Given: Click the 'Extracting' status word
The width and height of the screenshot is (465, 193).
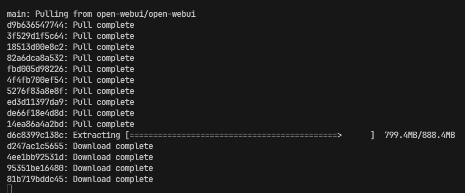Looking at the screenshot, I should 96,135.
